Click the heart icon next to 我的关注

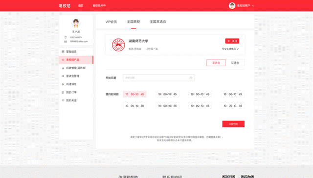pyautogui.click(x=63, y=100)
